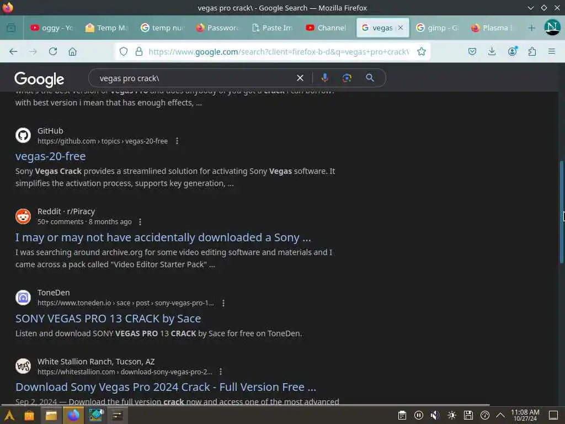Viewport: 565px width, 424px height.
Task: Start Google voice search
Action: pos(324,78)
